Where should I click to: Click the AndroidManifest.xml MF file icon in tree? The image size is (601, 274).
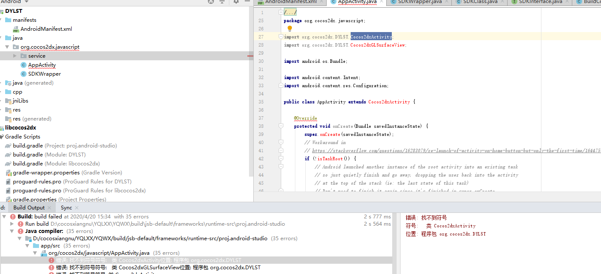[16, 29]
